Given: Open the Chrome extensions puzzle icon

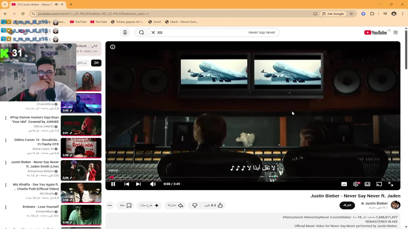Looking at the screenshot, I should (372, 14).
